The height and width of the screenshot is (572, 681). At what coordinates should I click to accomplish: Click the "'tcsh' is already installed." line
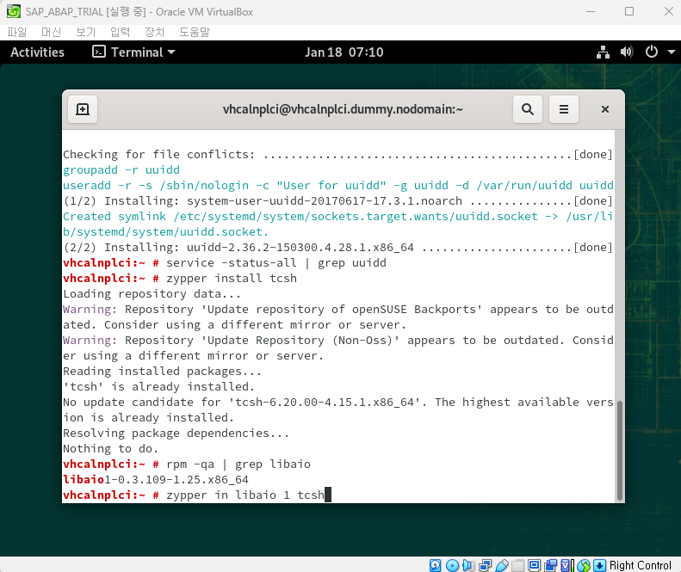point(159,387)
